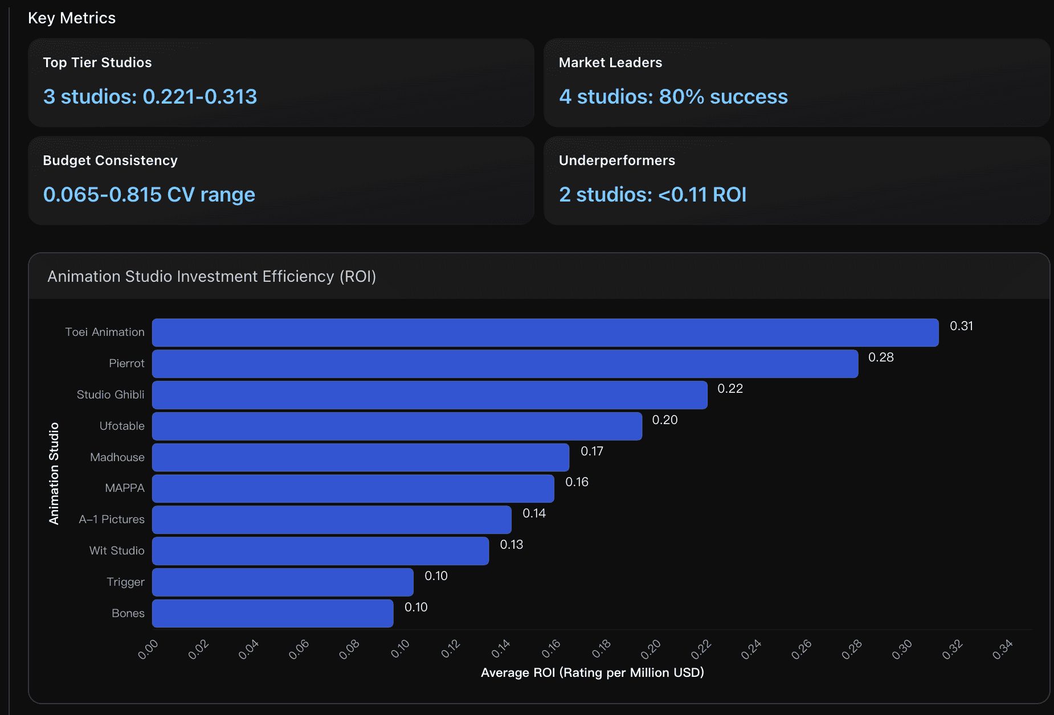
Task: Click the '0.065-0.815 CV range' metric value
Action: (149, 195)
